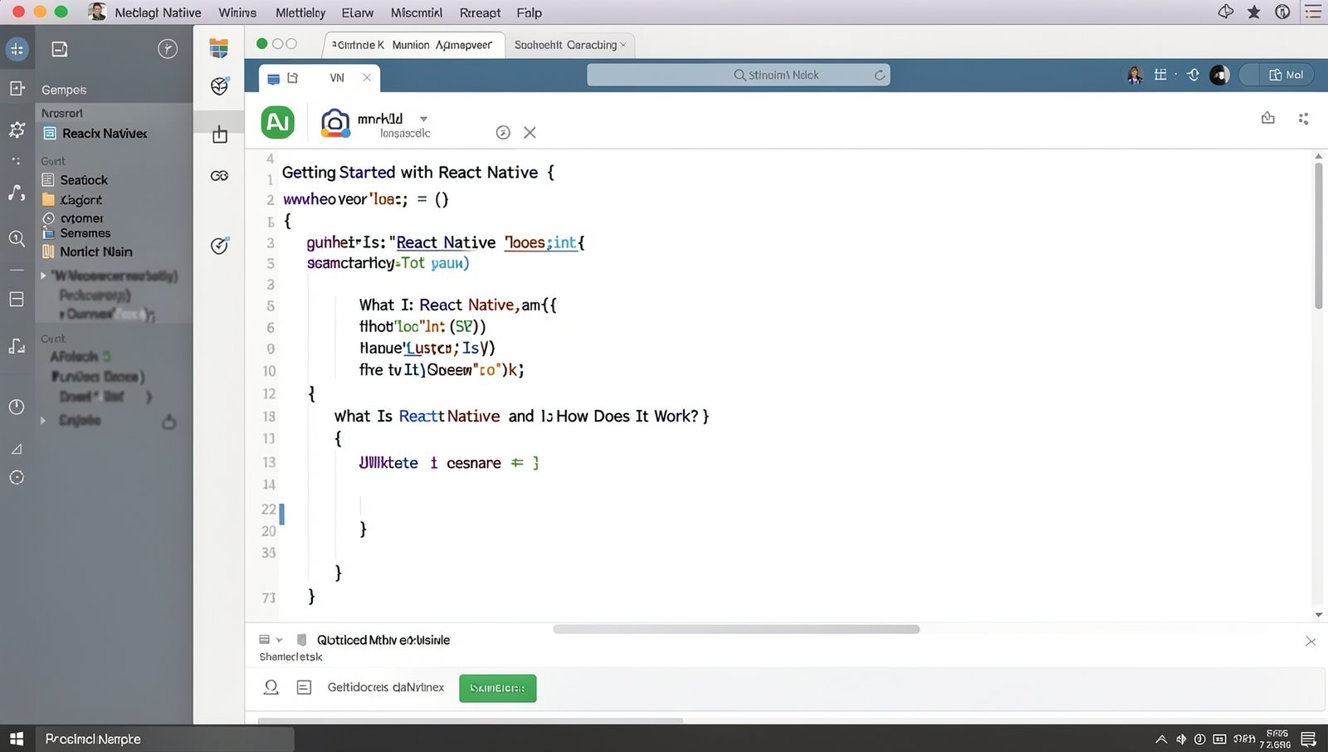Image resolution: width=1328 pixels, height=752 pixels.
Task: Open the Falp menu
Action: click(x=530, y=12)
